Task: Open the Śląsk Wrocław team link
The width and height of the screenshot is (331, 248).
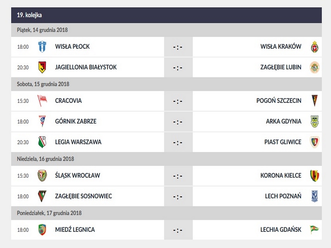Action: click(77, 175)
